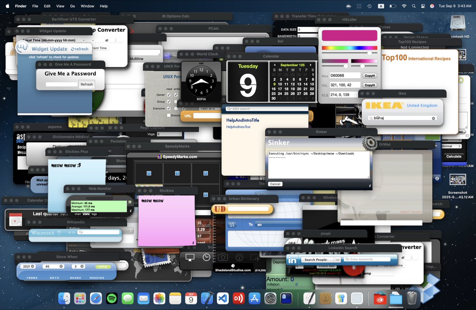Click the gear icon on the Sinker widget

coord(370,143)
